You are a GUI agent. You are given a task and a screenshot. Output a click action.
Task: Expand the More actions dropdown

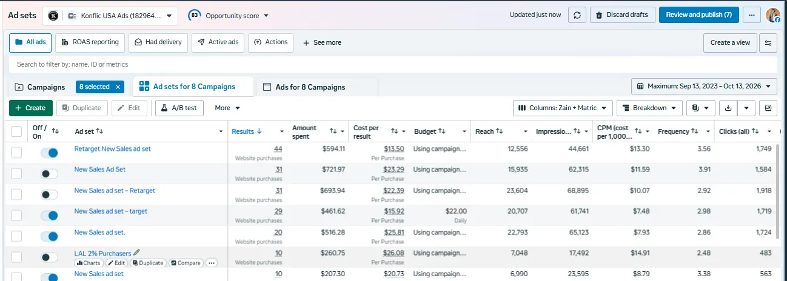[x=227, y=108]
